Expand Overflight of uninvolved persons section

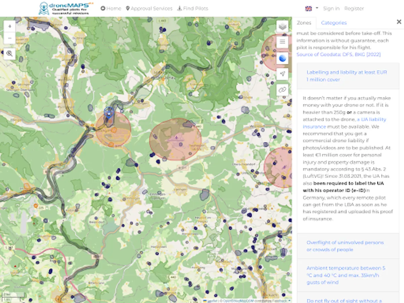345,246
